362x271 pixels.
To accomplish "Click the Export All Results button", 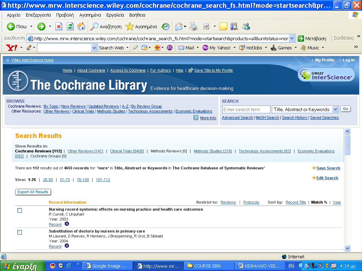I will [33, 192].
